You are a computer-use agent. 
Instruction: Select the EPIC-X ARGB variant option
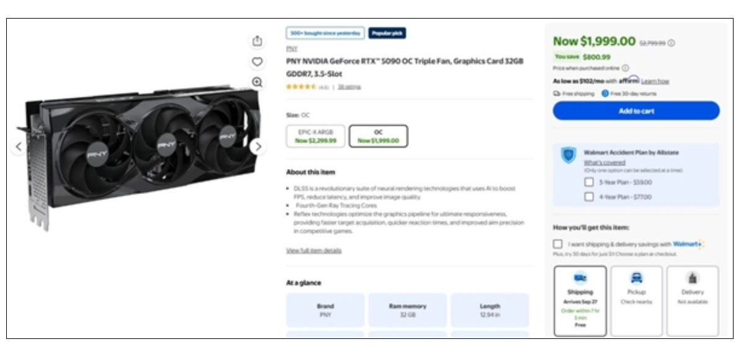[x=316, y=136]
